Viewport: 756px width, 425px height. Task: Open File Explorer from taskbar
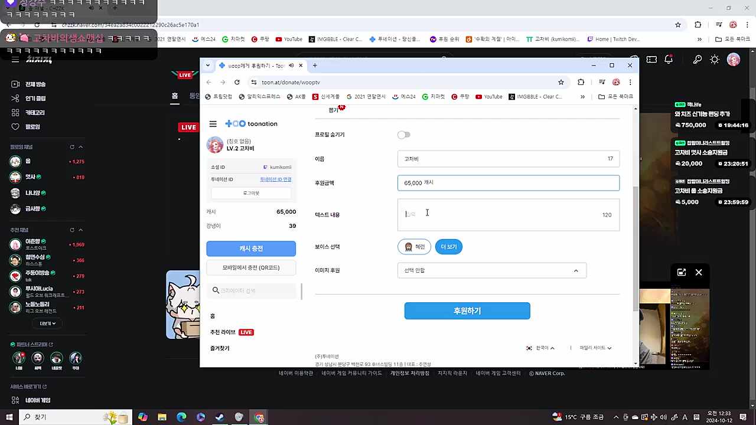click(162, 417)
